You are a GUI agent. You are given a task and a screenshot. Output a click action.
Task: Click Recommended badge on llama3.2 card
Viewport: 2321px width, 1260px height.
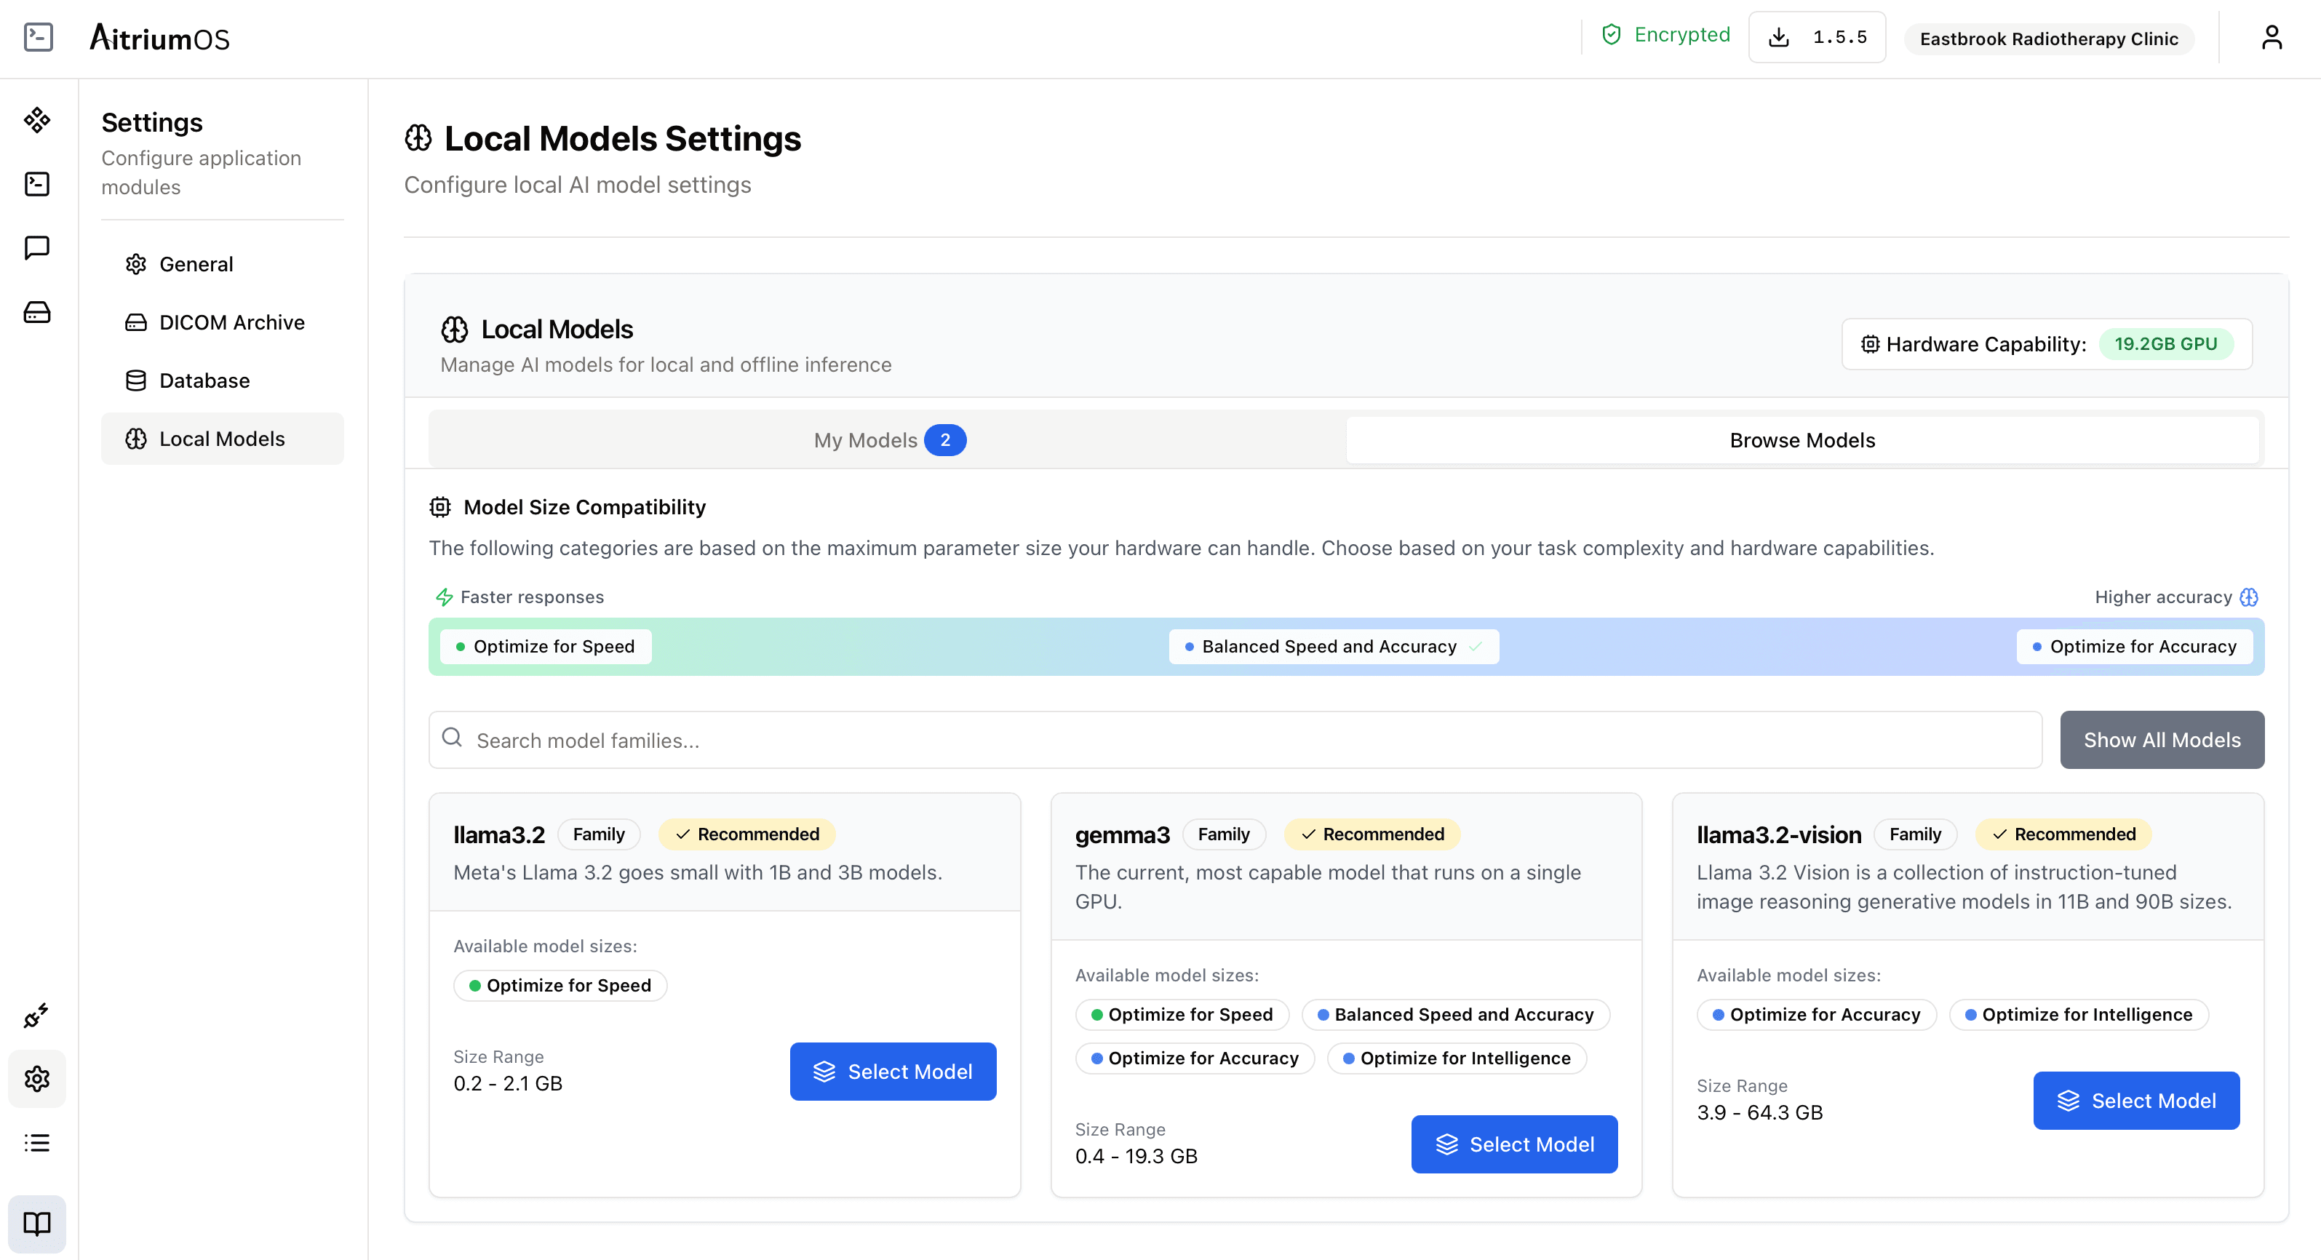point(747,835)
